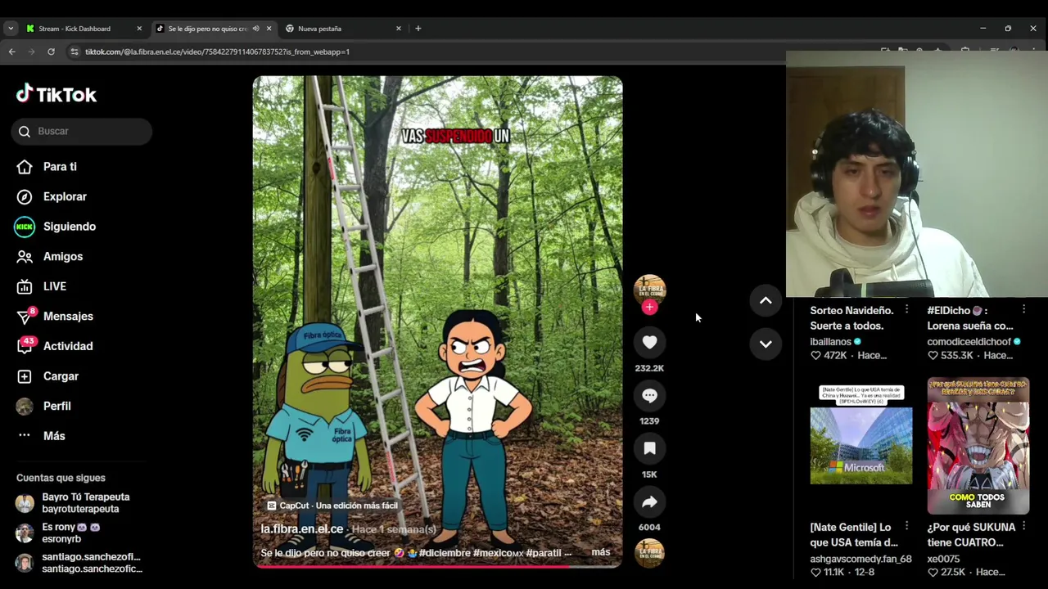The width and height of the screenshot is (1048, 589).
Task: Open the SUKUNA video thumbnail
Action: point(978,446)
